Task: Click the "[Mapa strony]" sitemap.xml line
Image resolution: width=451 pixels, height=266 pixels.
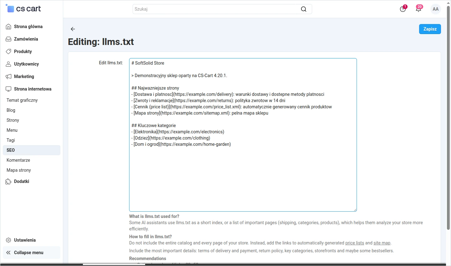Action: coord(200,113)
